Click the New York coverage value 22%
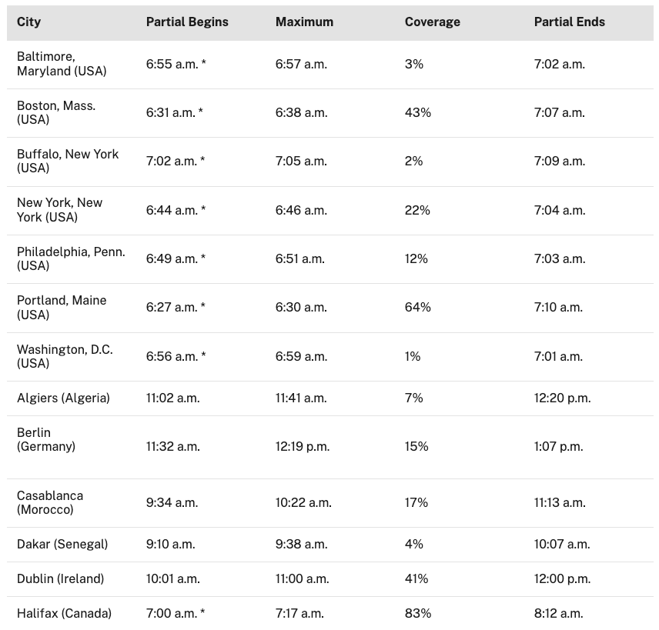This screenshot has width=659, height=630. pyautogui.click(x=417, y=211)
